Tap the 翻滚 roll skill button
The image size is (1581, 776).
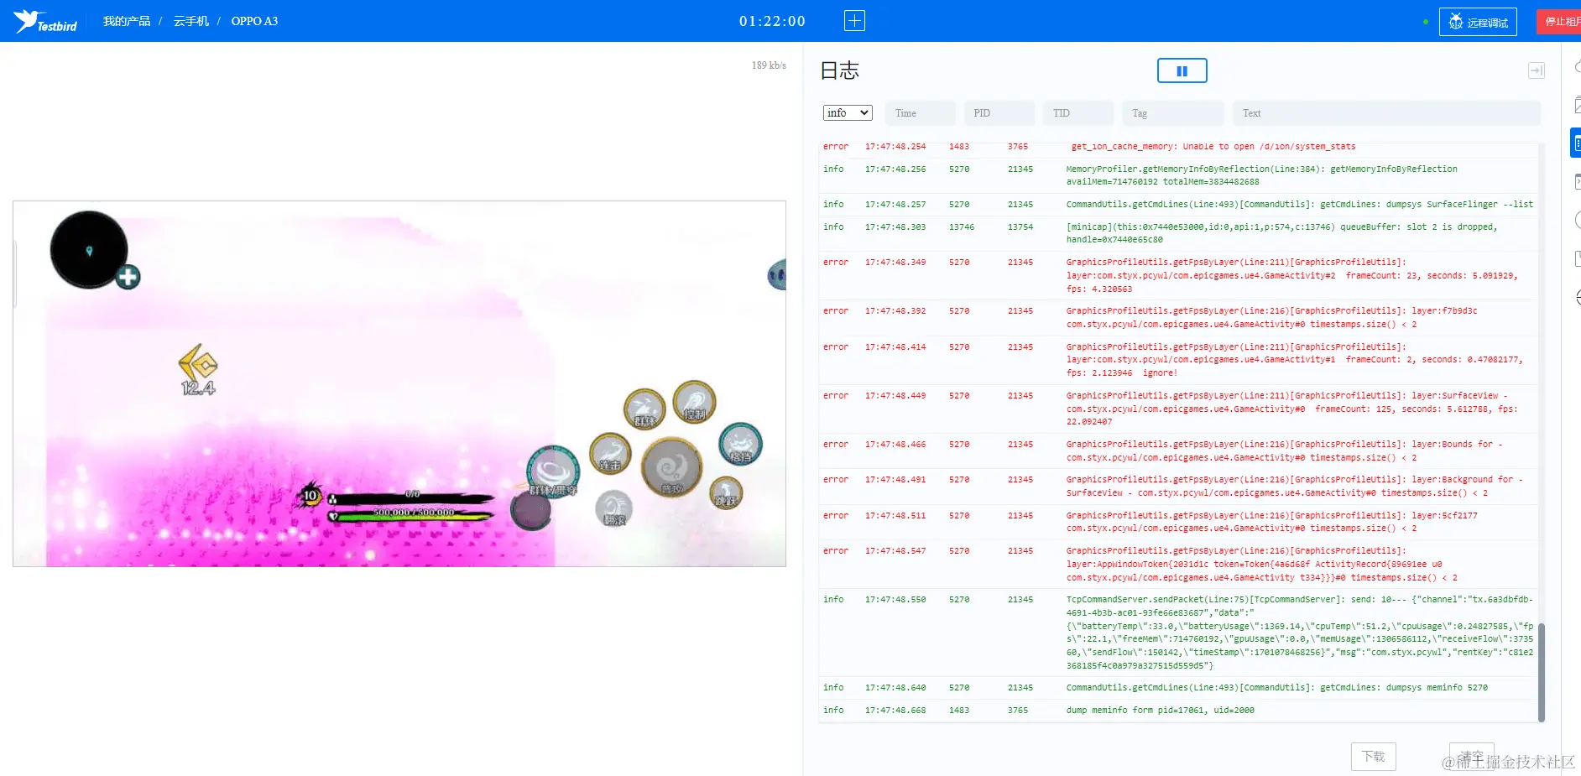point(614,509)
